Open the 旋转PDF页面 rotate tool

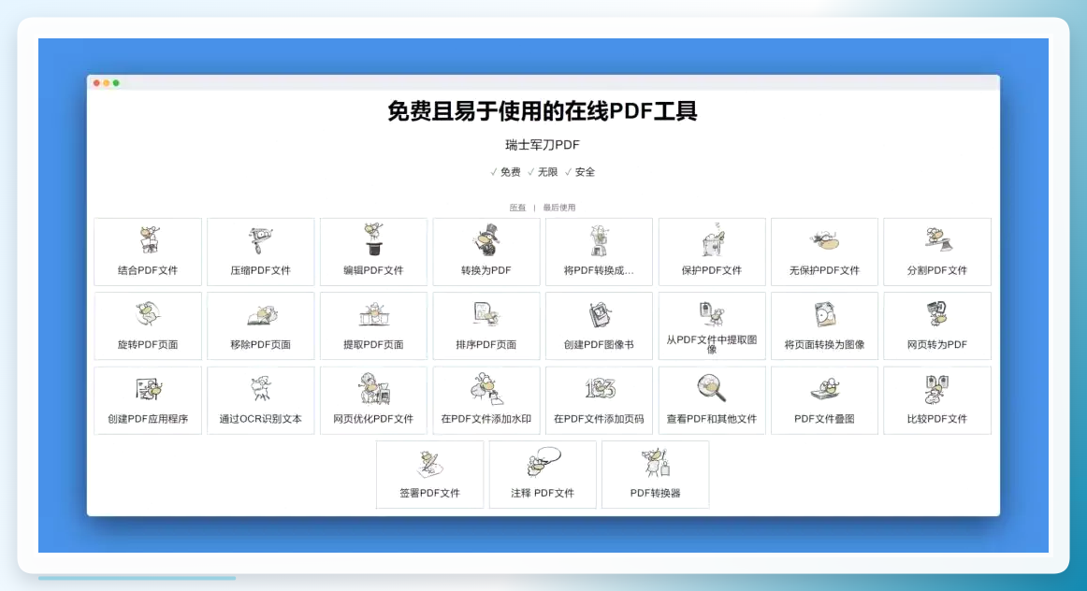coord(148,325)
